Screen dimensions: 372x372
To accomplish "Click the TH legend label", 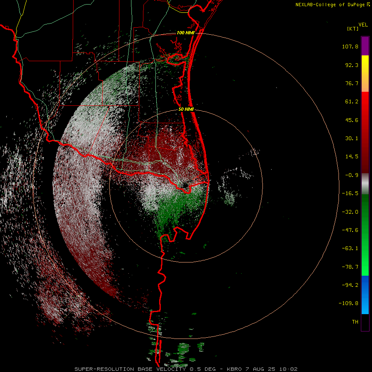I will 355,322.
